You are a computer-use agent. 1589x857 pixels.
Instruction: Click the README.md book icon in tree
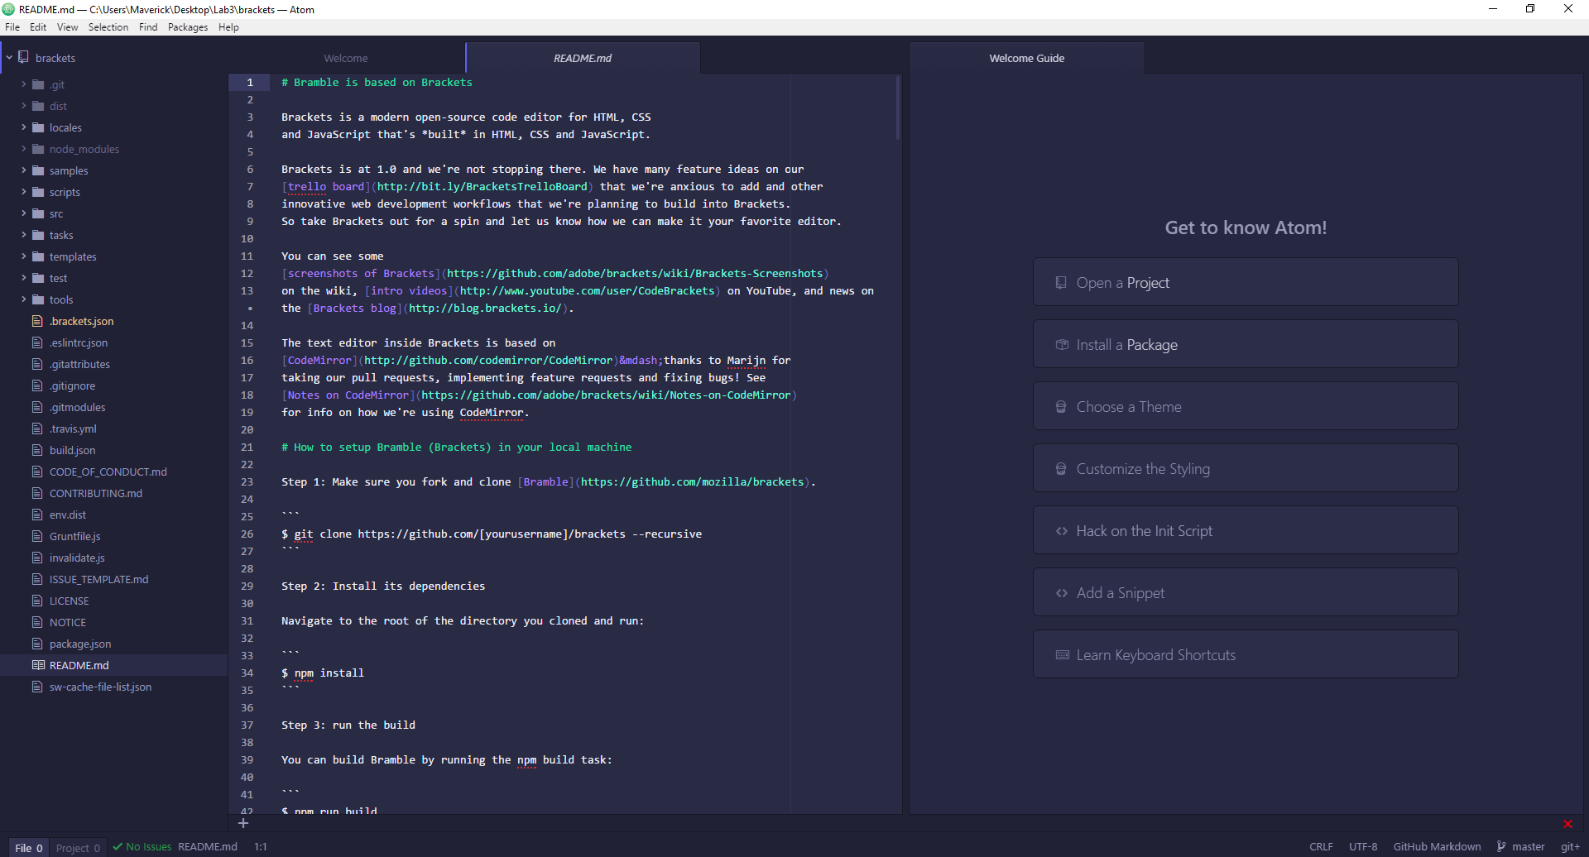click(38, 665)
